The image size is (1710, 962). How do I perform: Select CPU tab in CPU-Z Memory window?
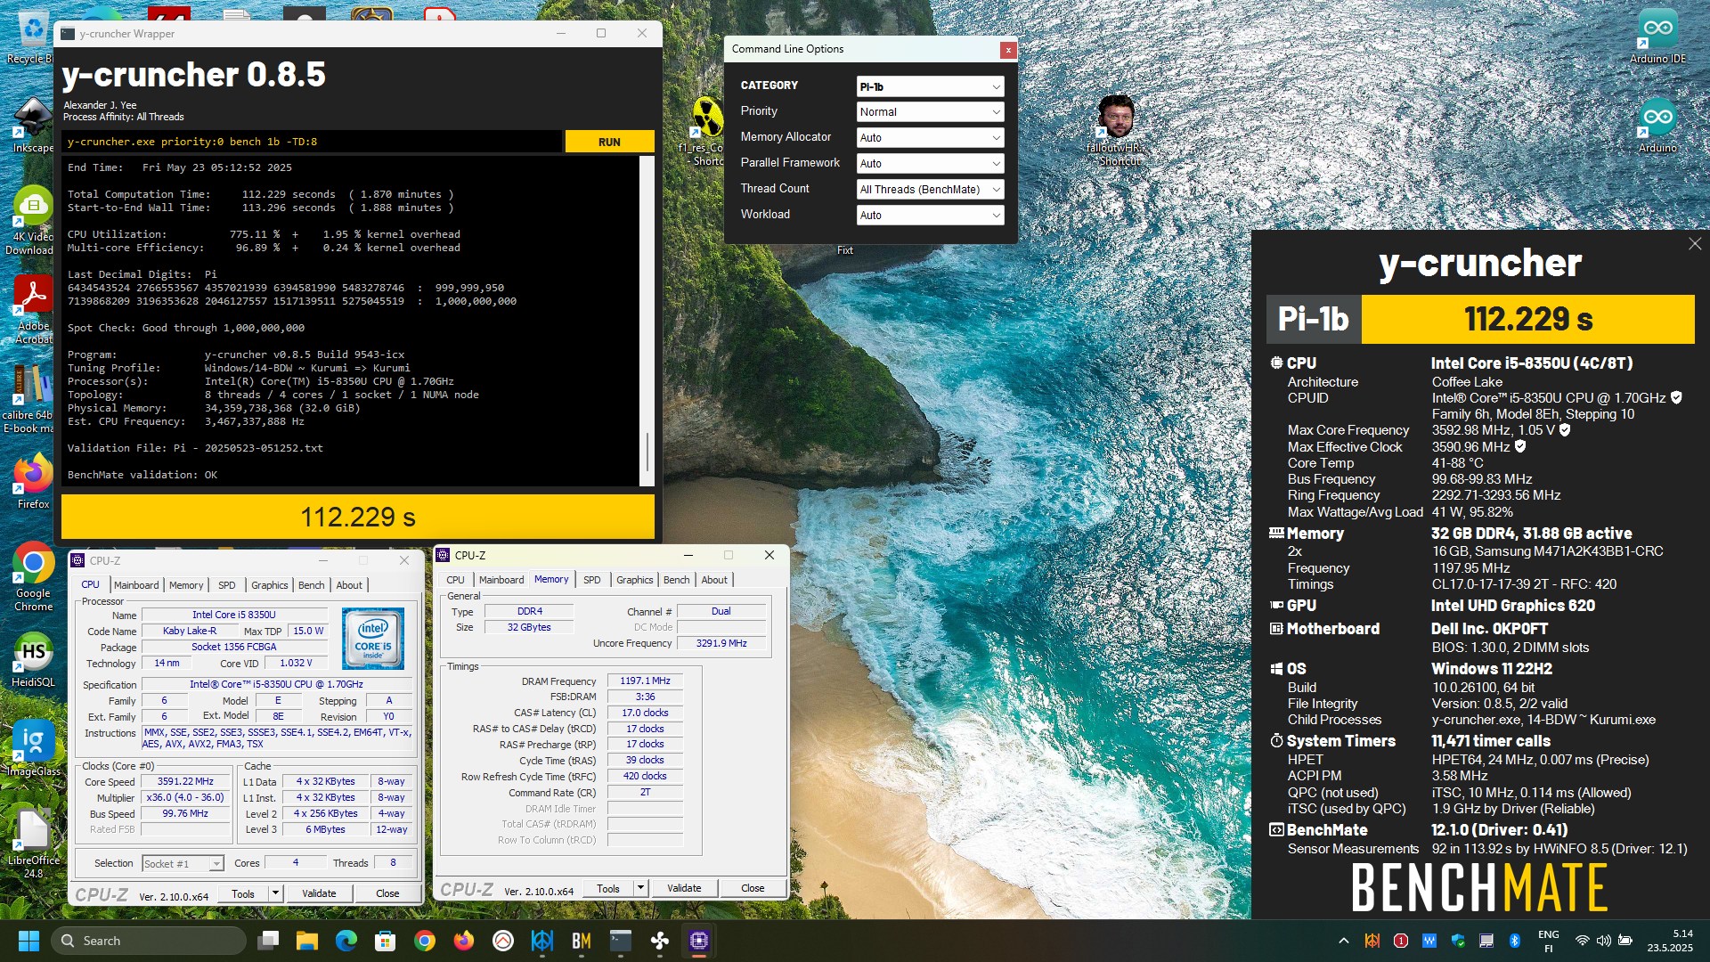coord(455,580)
